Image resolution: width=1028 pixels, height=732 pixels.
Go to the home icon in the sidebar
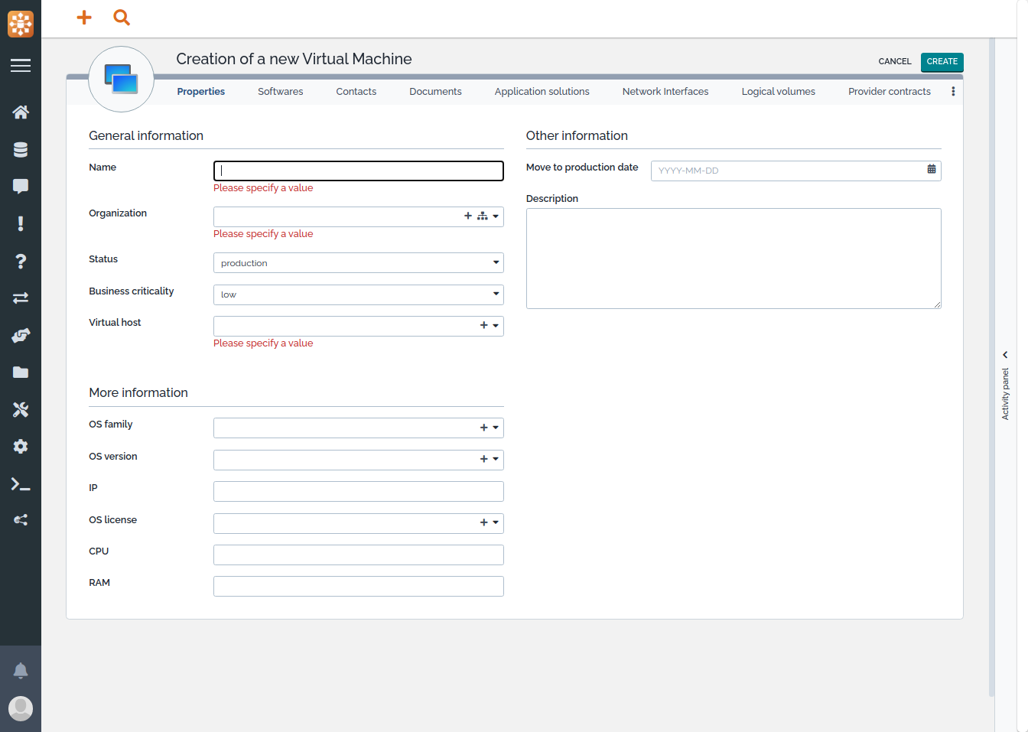coord(21,112)
